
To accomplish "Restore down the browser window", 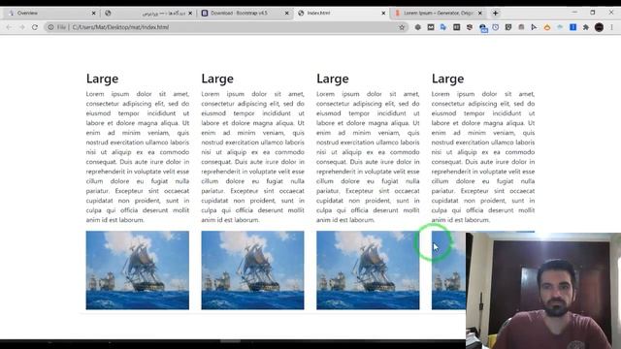I will tap(593, 13).
